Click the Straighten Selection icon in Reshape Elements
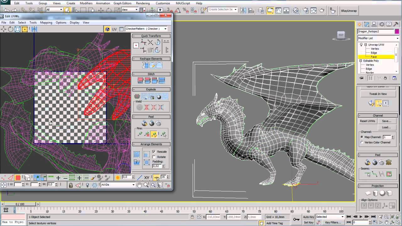This screenshot has width=402, height=226. [145, 65]
